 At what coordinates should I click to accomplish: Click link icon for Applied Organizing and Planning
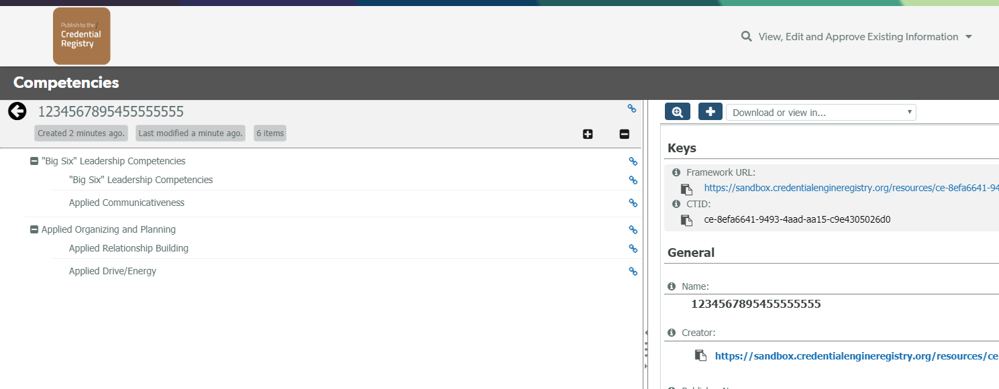pos(633,229)
